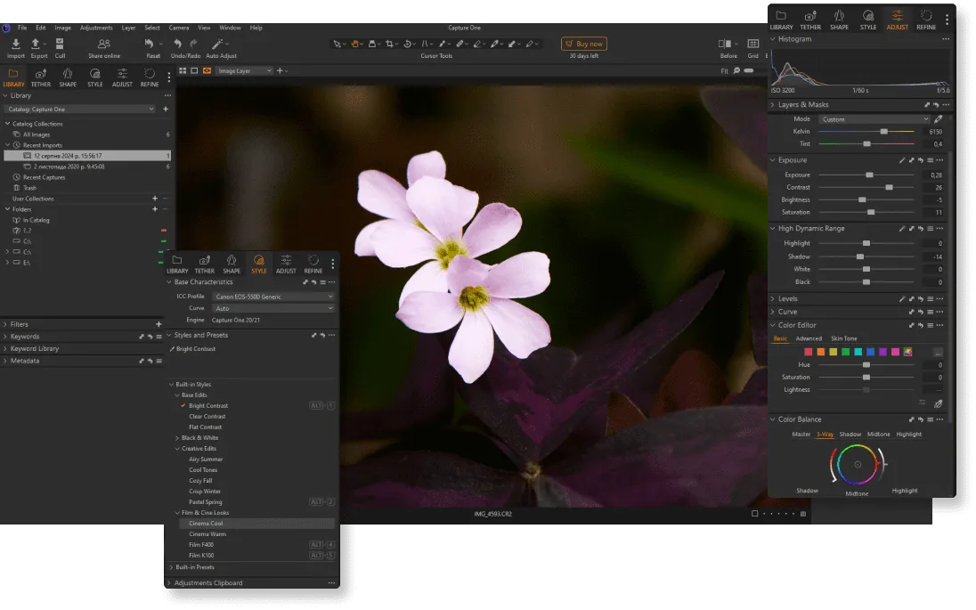Screen dimensions: 976x610
Task: Open the ICC Profile dropdown
Action: (x=272, y=297)
